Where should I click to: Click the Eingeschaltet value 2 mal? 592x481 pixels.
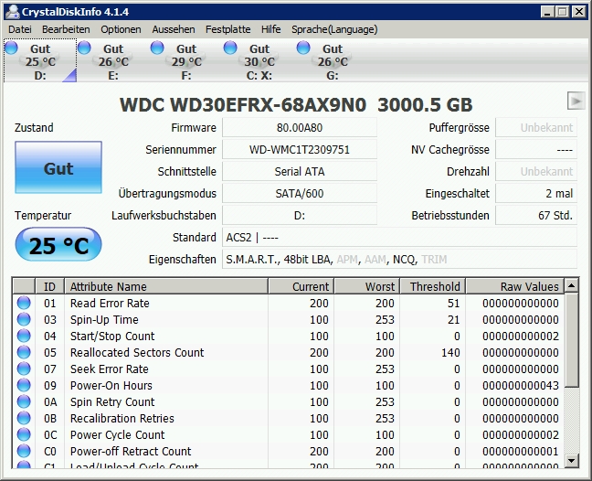tap(536, 194)
